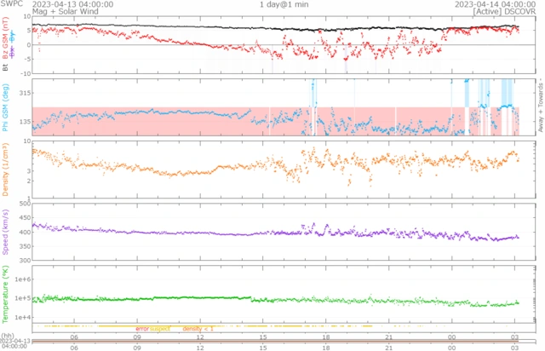Click the orange 'density < 1' legend label
The height and width of the screenshot is (351, 545).
pyautogui.click(x=198, y=329)
